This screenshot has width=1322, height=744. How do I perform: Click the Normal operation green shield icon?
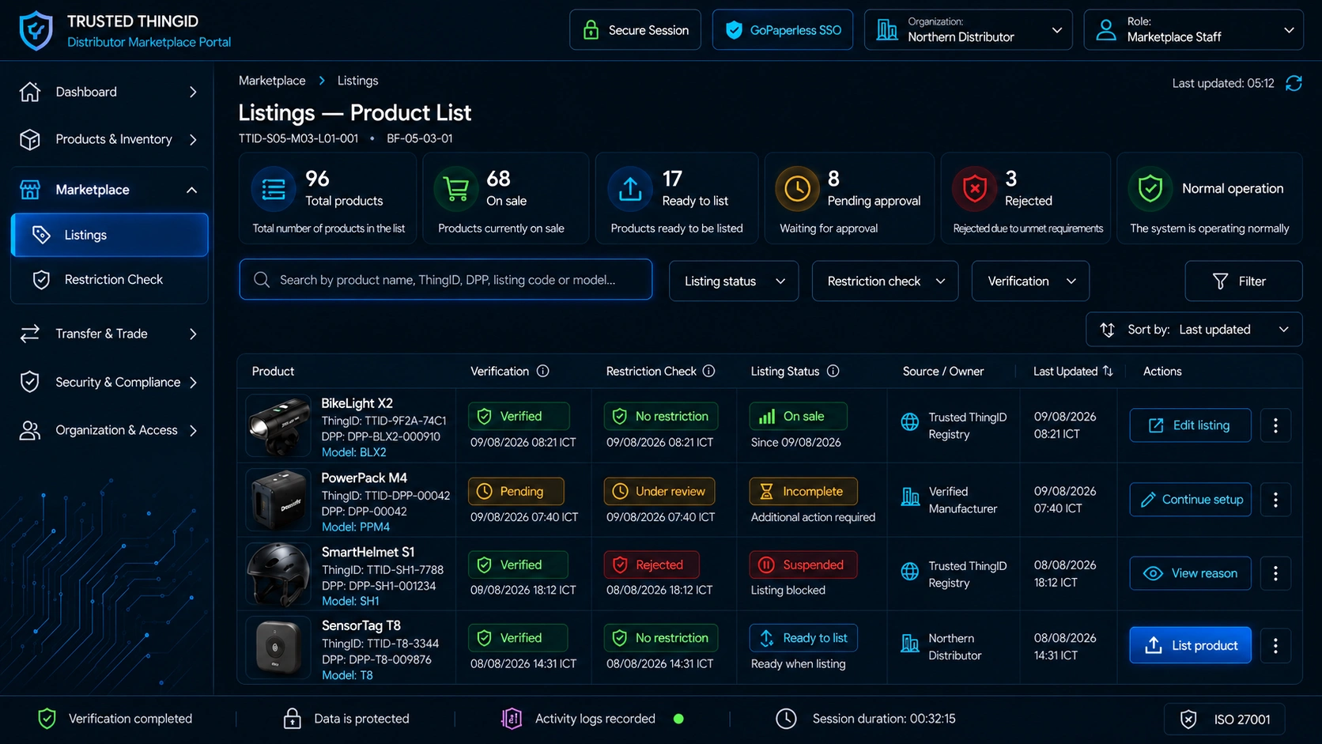click(1150, 189)
